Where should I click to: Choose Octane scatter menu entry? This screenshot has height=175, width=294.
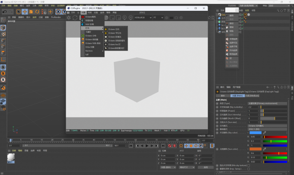[x=93, y=35]
